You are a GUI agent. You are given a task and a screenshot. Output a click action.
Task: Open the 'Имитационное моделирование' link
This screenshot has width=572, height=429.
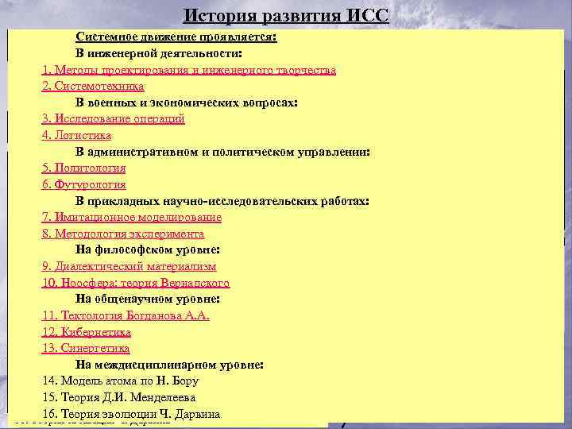(131, 217)
